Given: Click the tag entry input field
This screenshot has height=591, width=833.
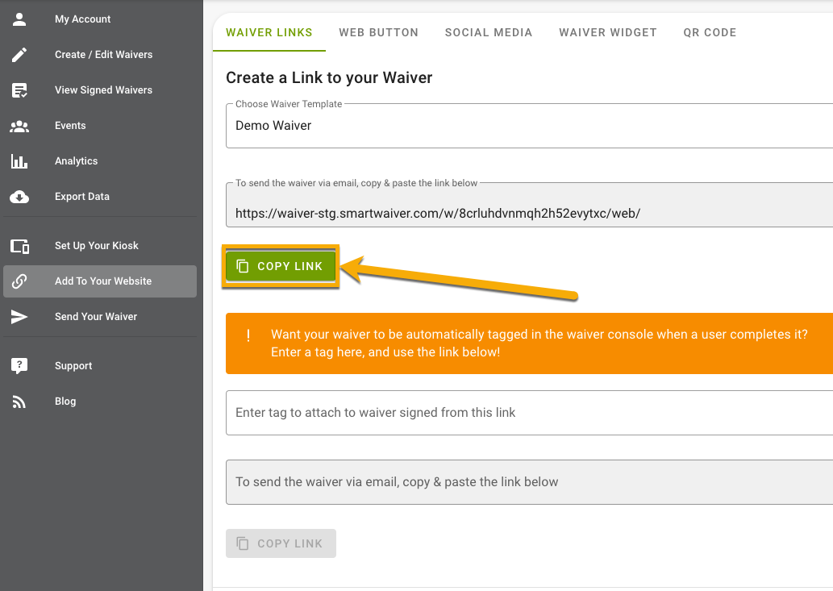Looking at the screenshot, I should click(529, 413).
